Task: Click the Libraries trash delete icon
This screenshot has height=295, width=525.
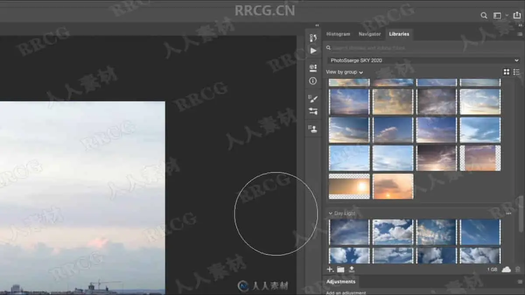Action: [x=518, y=270]
